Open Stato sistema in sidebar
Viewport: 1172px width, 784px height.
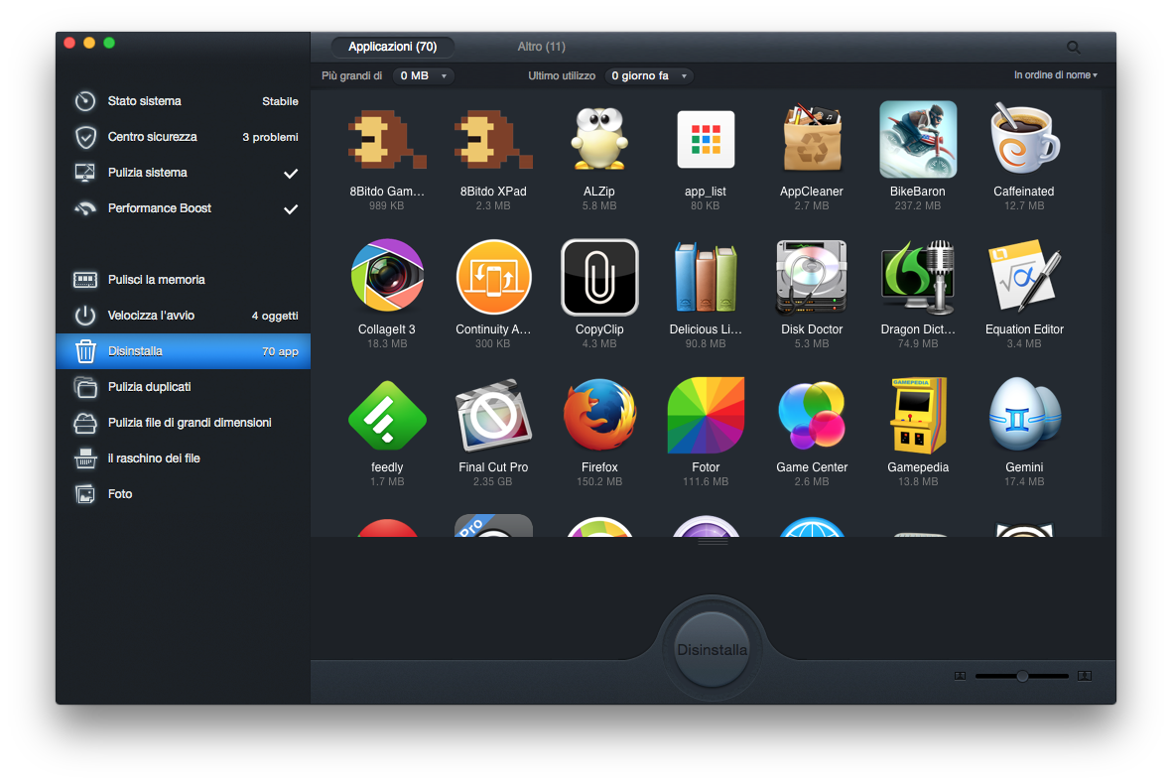click(x=184, y=101)
